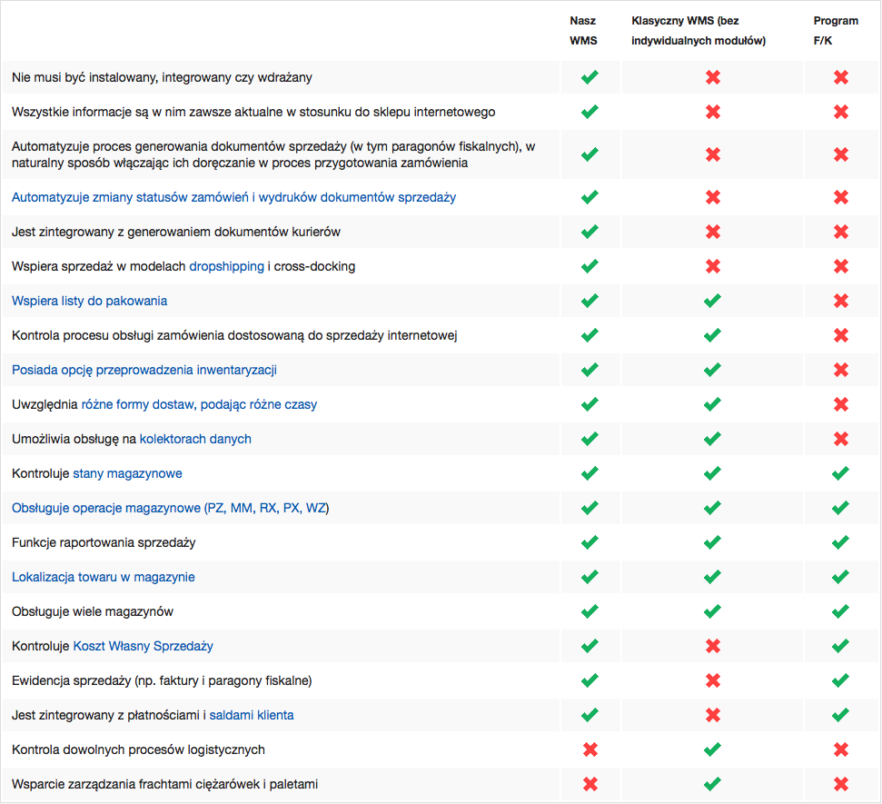
Task: Click Program F/K red cross for 'Nie musi być instalowany' row
Action: [840, 77]
